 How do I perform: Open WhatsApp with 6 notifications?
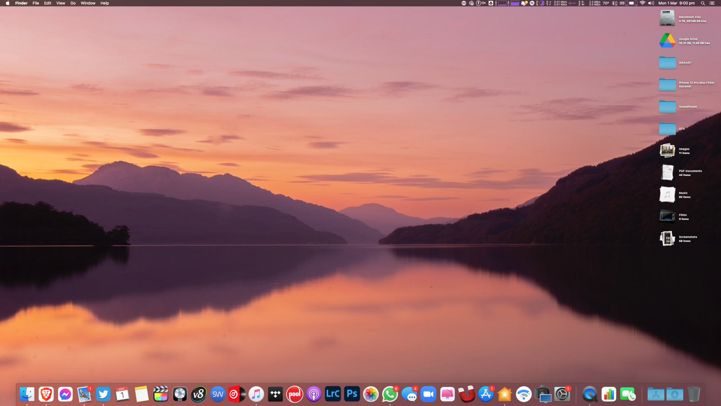point(390,394)
